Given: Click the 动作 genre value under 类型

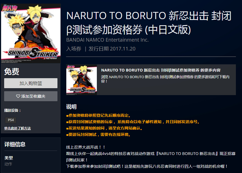Looking at the screenshot, I should click(x=8, y=164).
